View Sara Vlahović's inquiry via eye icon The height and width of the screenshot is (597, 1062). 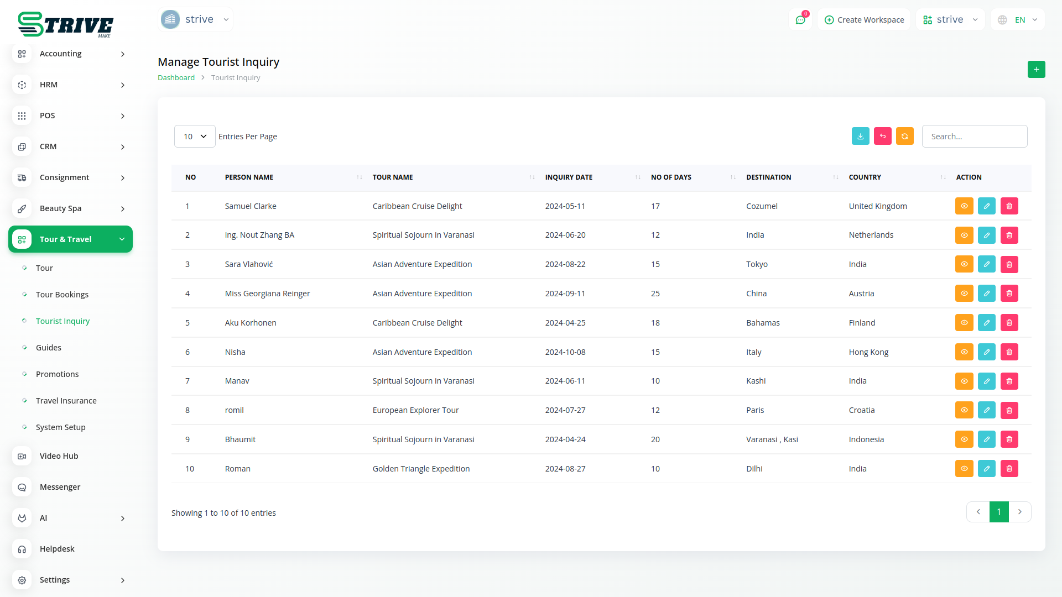964,264
